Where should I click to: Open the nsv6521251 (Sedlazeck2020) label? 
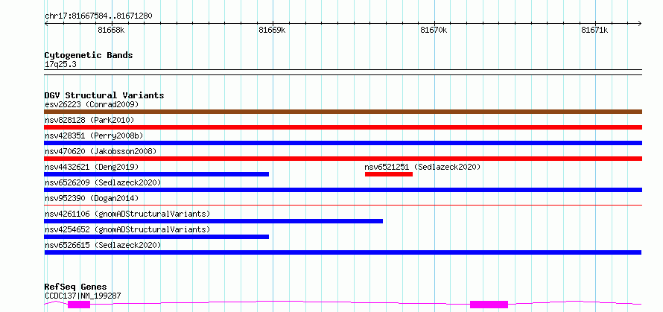tap(423, 167)
